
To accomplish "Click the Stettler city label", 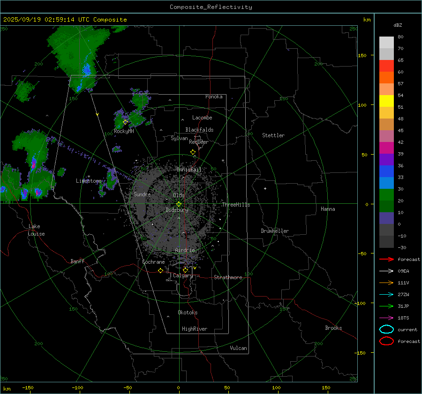I will pos(273,135).
